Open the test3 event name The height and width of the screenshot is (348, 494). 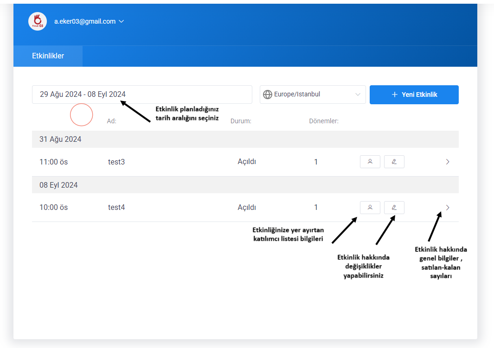coord(116,162)
